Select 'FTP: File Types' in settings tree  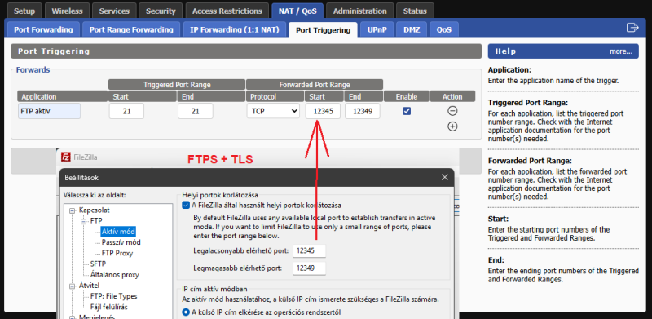(x=113, y=296)
